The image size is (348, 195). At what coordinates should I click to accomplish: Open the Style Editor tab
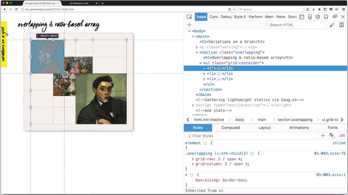pyautogui.click(x=240, y=17)
